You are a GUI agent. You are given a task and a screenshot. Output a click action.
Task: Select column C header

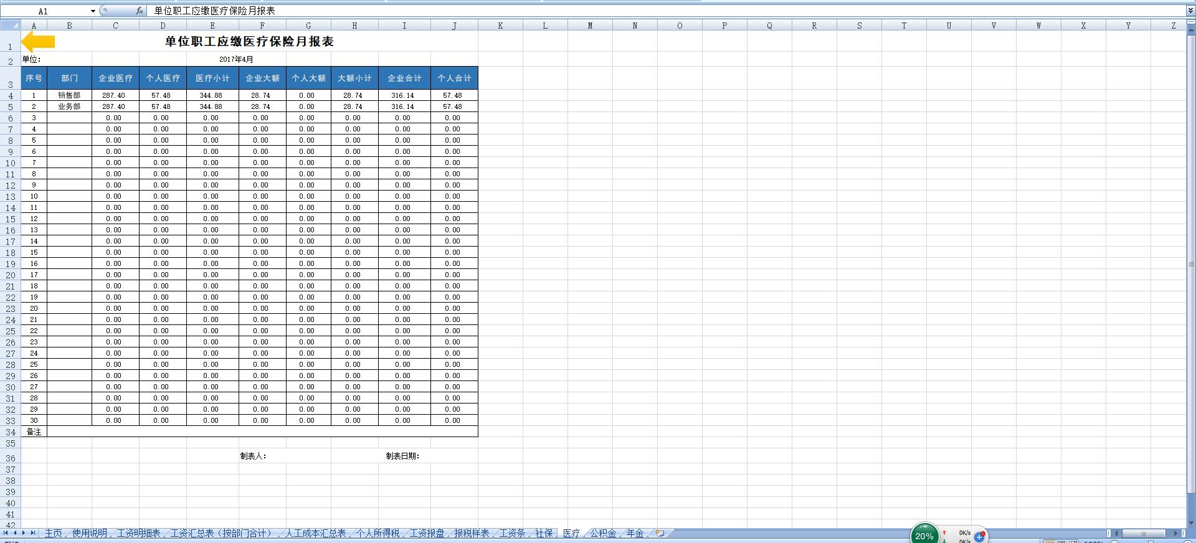point(115,26)
